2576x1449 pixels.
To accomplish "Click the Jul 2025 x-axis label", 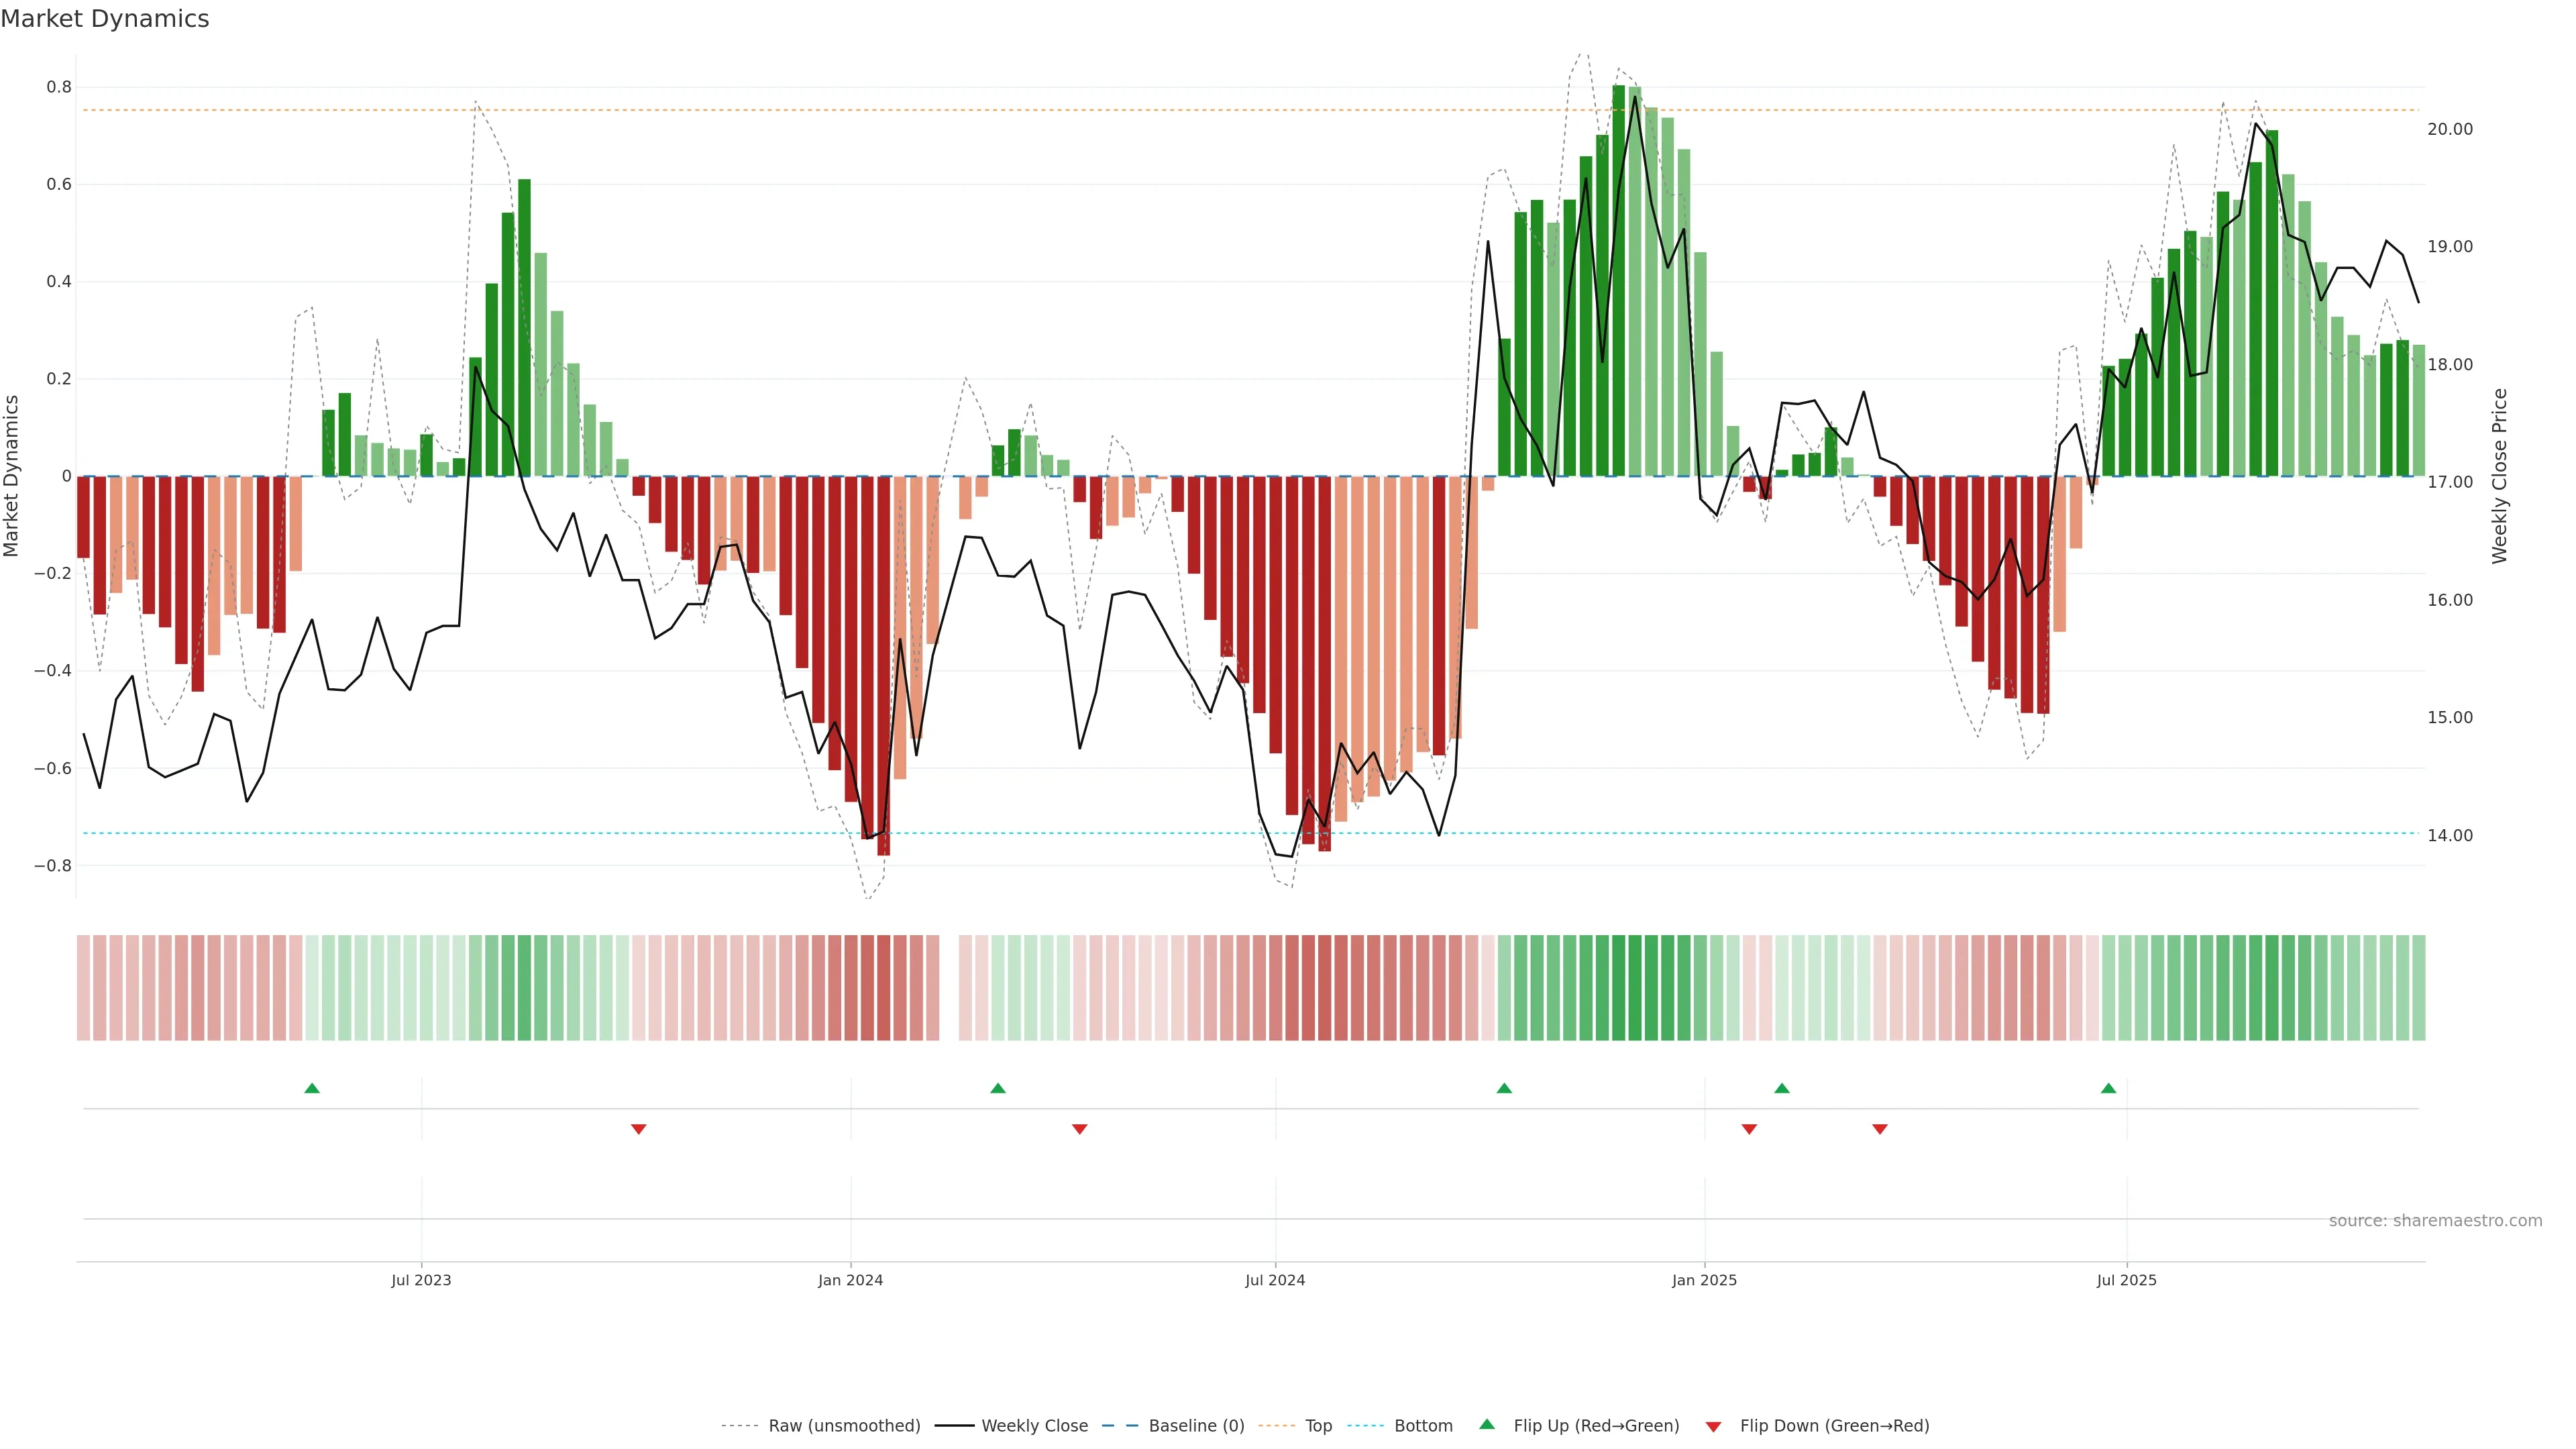I will pos(2126,1280).
